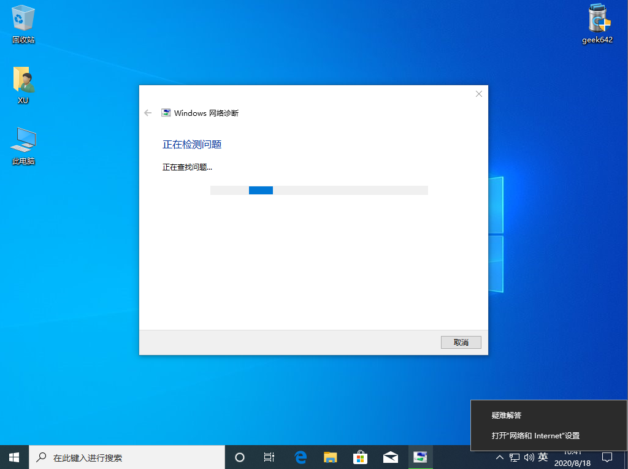Image resolution: width=628 pixels, height=469 pixels.
Task: Launch the Microsoft Store from the taskbar
Action: pyautogui.click(x=360, y=457)
